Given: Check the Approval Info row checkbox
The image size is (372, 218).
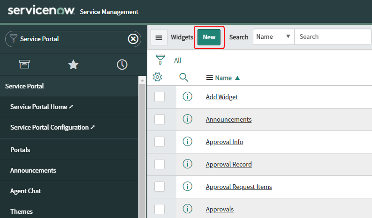Looking at the screenshot, I should click(x=159, y=142).
